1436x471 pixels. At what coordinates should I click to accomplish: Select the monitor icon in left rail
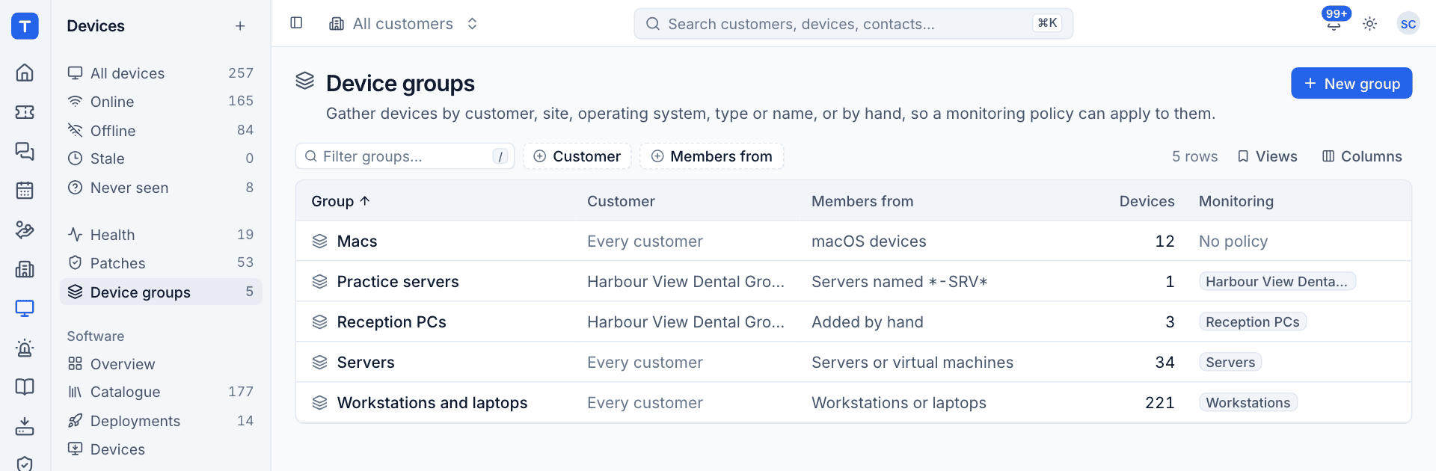(25, 308)
